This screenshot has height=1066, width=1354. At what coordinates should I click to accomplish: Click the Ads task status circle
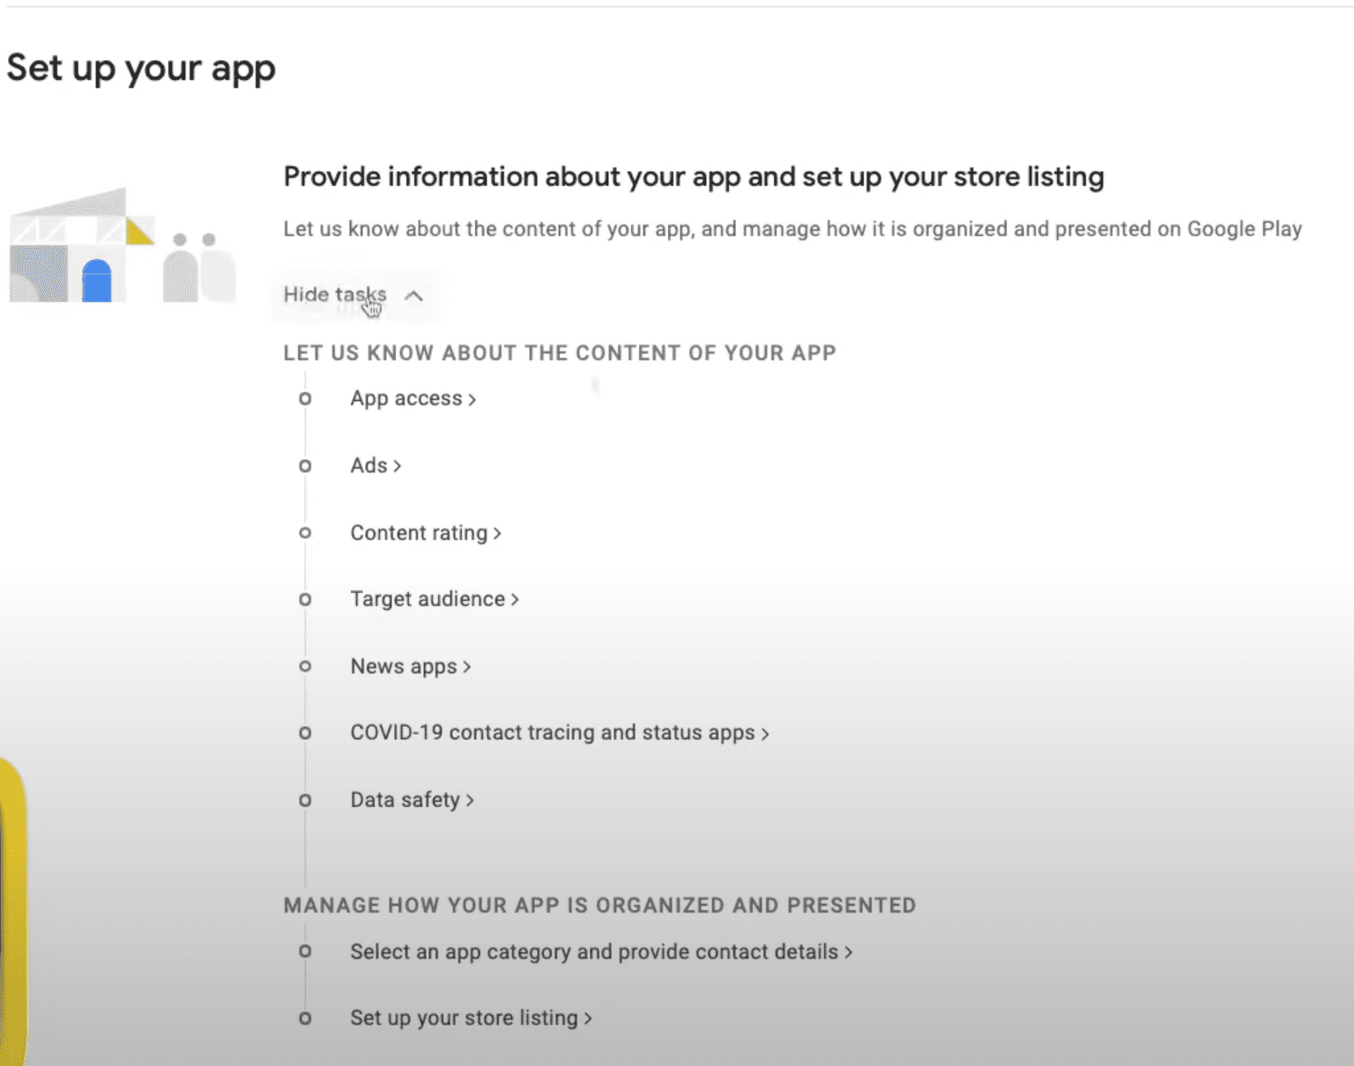305,465
